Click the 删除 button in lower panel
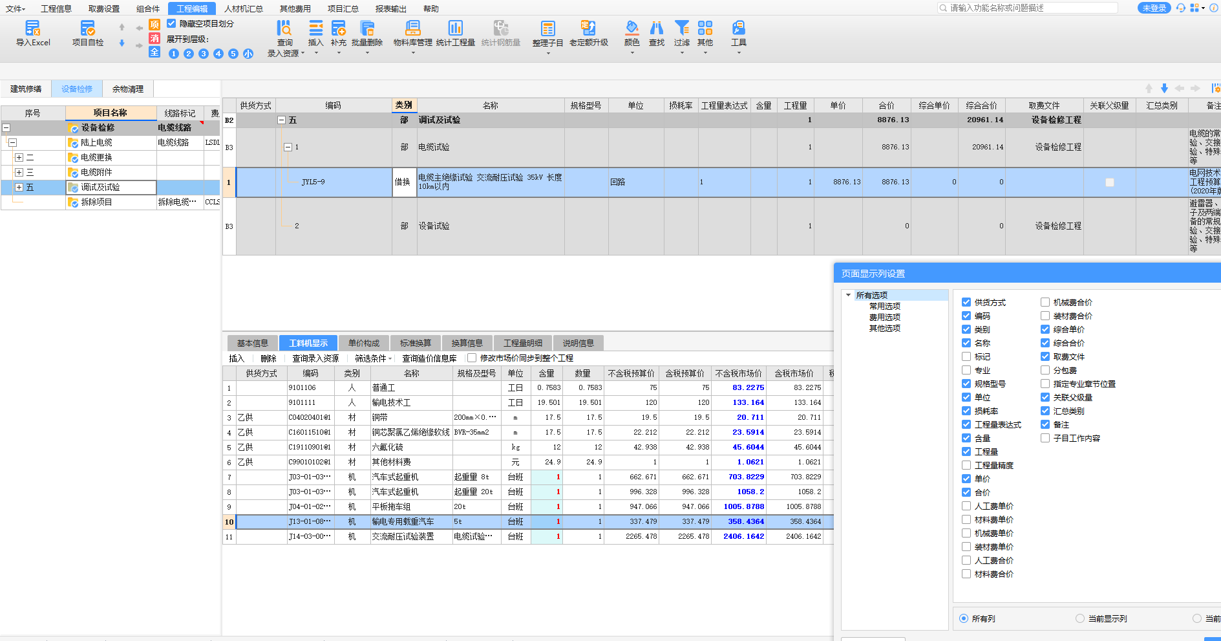Viewport: 1221px width, 641px height. click(x=268, y=358)
